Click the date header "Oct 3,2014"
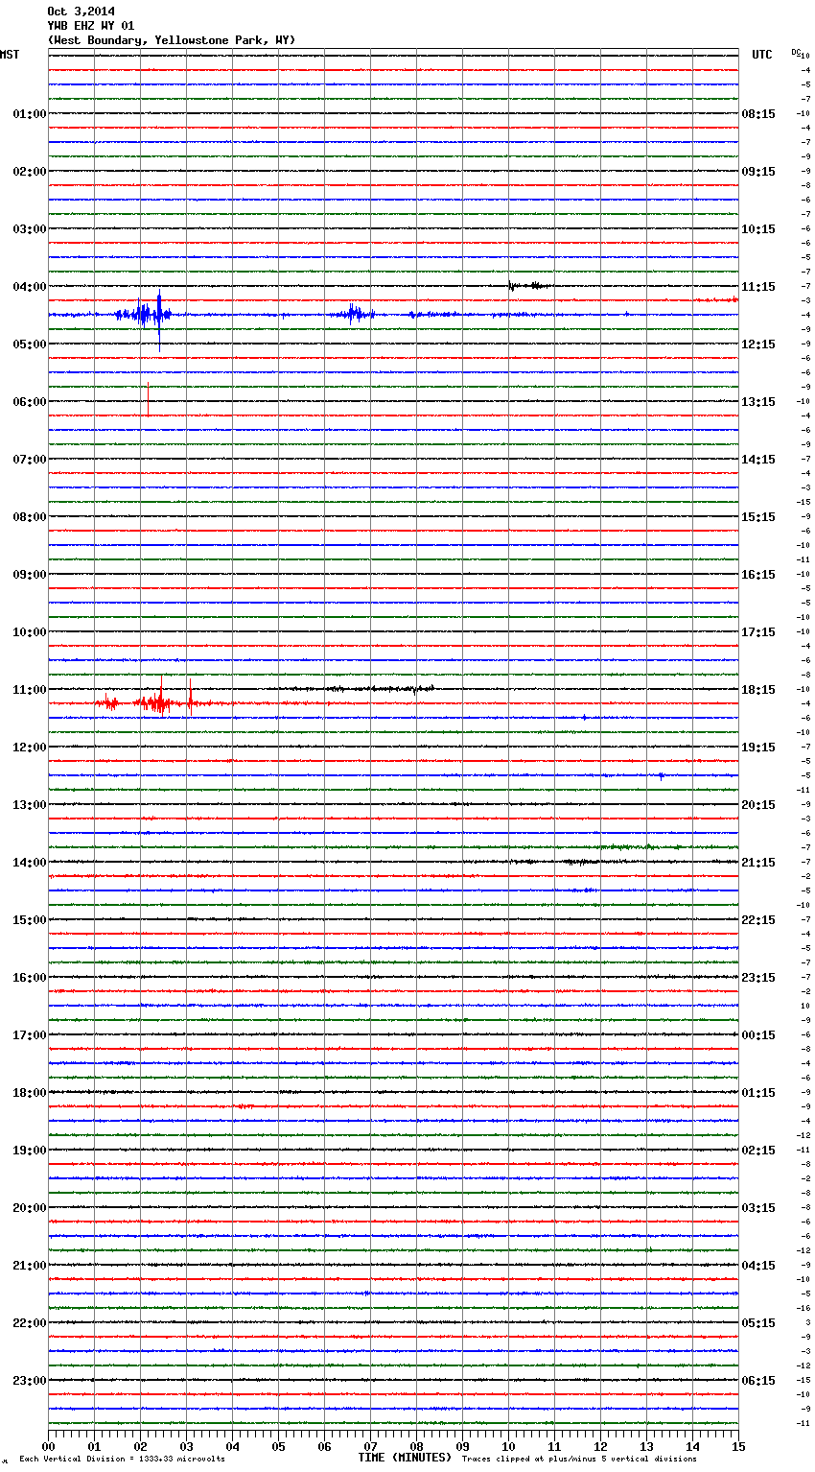This screenshot has width=815, height=1472. tap(81, 12)
